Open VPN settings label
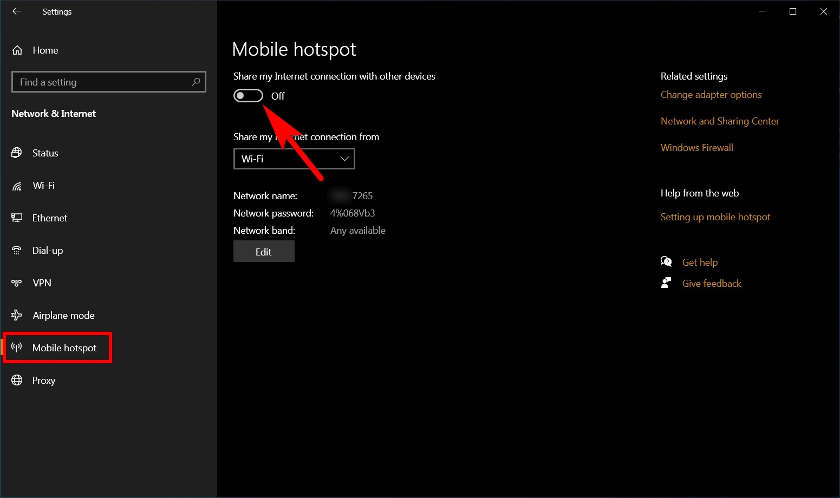Image resolution: width=840 pixels, height=498 pixels. [42, 283]
